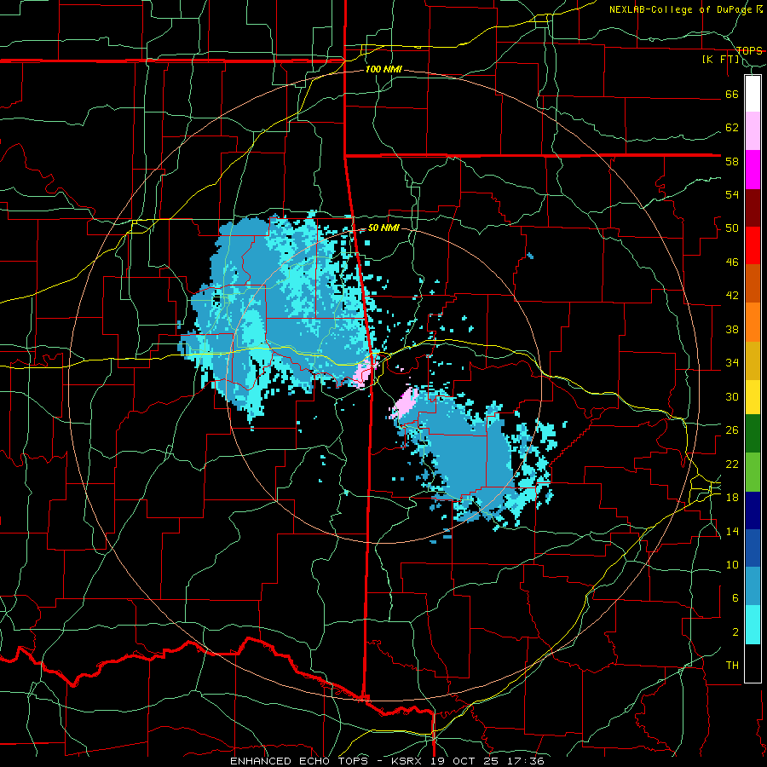Viewport: 767px width, 767px height.
Task: Click legend value 22
Action: pos(732,464)
